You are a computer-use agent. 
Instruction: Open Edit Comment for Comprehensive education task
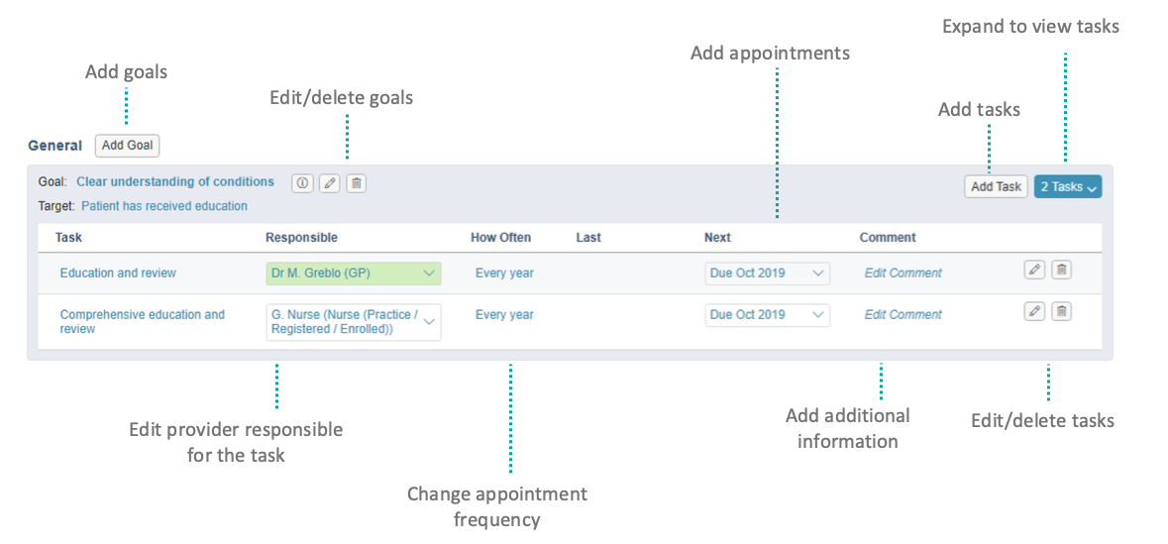pos(903,315)
